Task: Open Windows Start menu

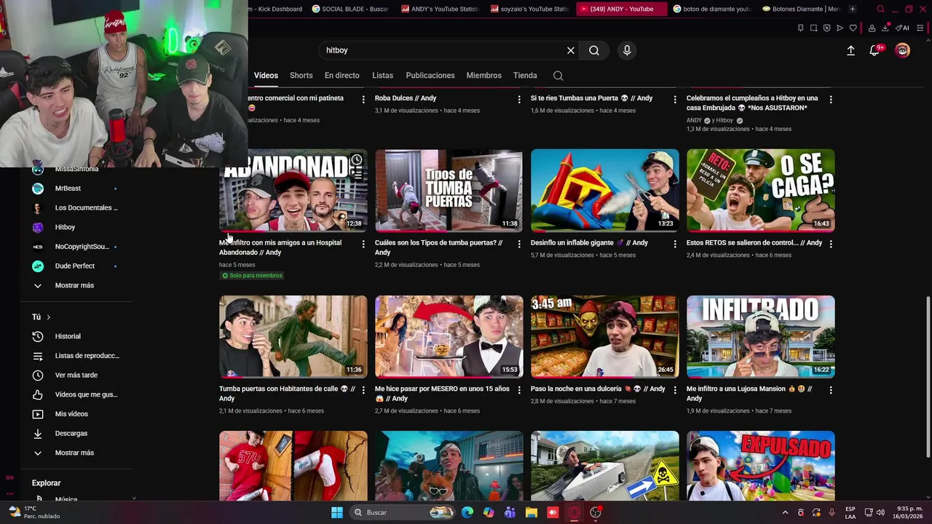Action: [x=337, y=512]
